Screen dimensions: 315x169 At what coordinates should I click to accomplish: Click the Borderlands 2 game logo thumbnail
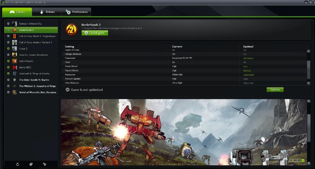tap(71, 30)
